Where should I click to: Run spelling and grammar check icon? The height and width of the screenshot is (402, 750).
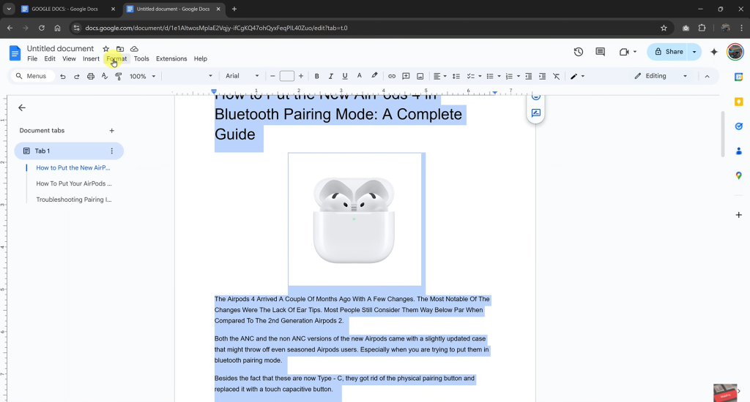point(105,77)
